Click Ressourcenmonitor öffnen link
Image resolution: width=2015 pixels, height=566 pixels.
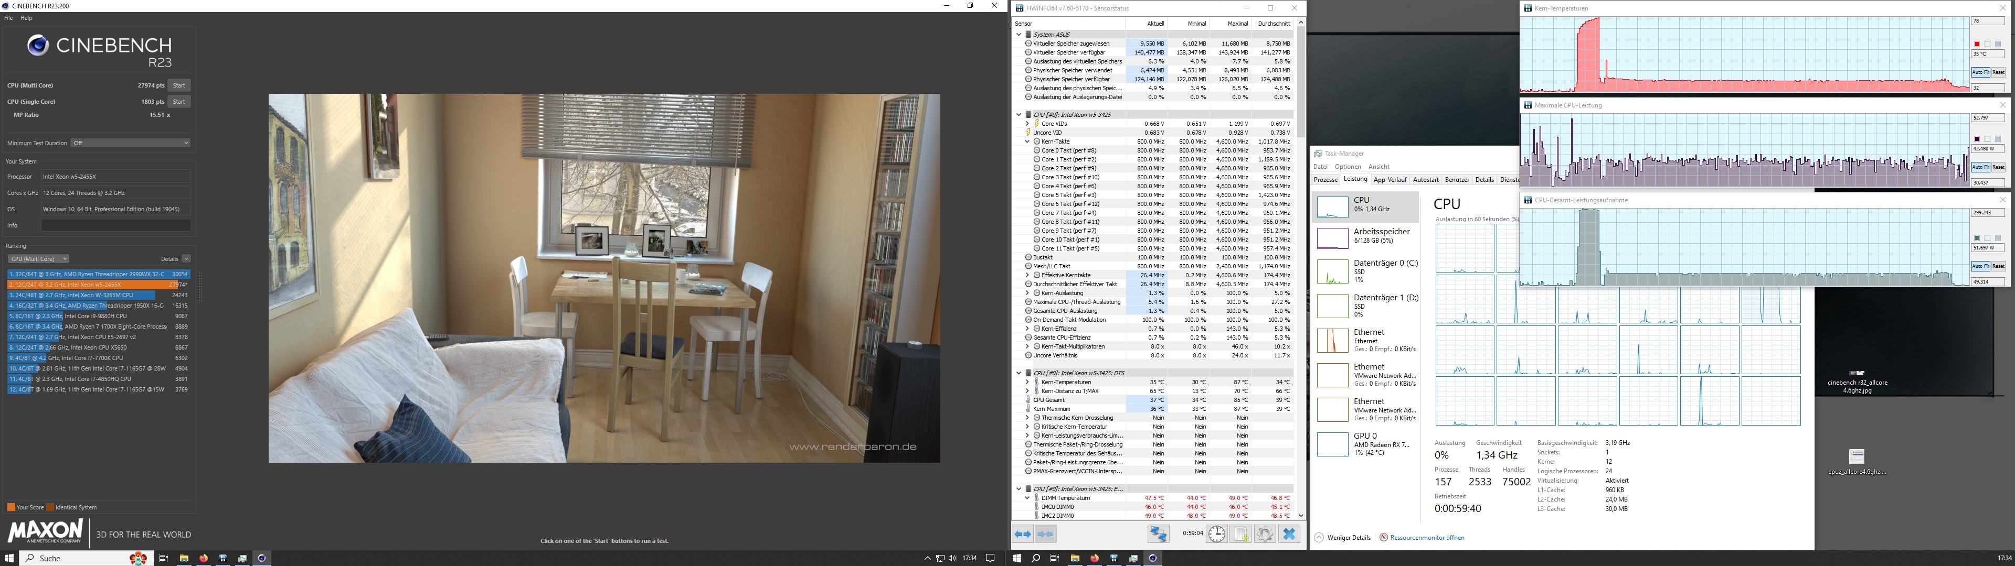click(1427, 538)
